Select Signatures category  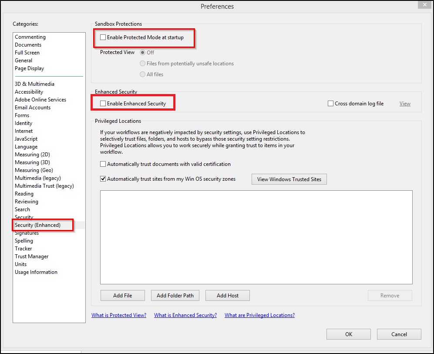pyautogui.click(x=27, y=233)
